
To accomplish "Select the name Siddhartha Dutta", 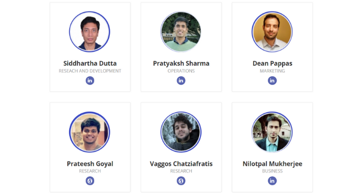I will [x=90, y=63].
